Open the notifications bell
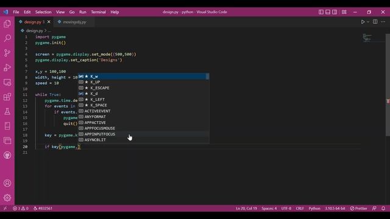The width and height of the screenshot is (390, 219). click(383, 208)
